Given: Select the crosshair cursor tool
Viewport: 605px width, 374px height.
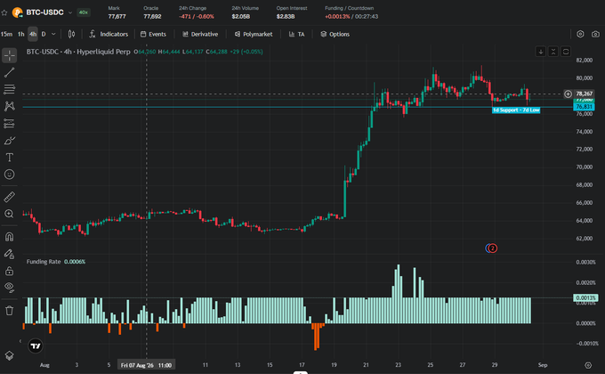Looking at the screenshot, I should click(x=9, y=55).
